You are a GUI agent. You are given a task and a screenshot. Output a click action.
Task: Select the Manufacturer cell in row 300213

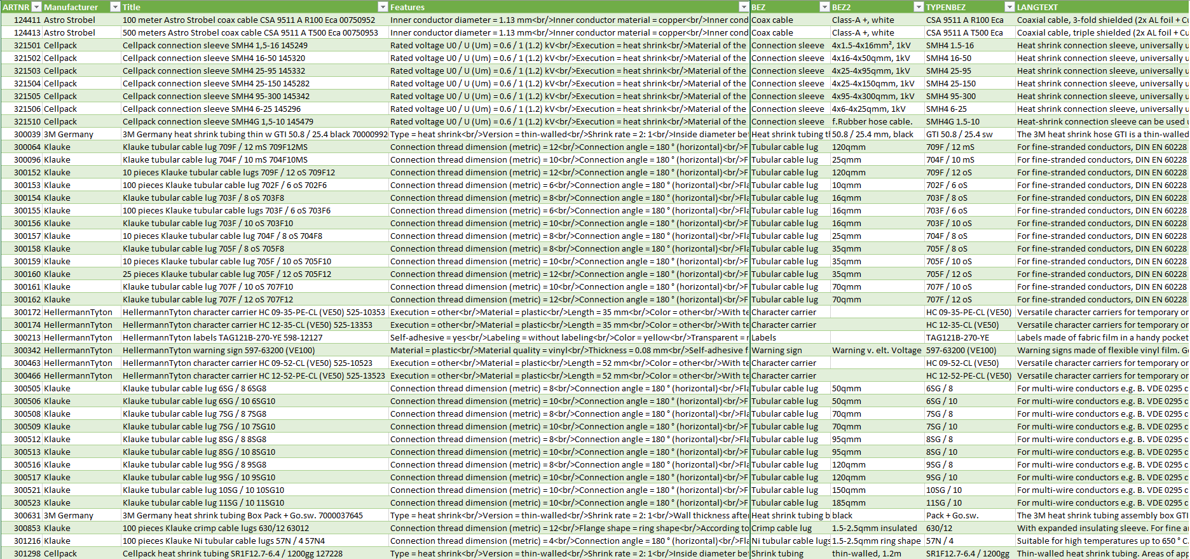[81, 337]
